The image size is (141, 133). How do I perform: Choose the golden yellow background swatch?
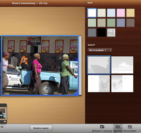(x=130, y=13)
